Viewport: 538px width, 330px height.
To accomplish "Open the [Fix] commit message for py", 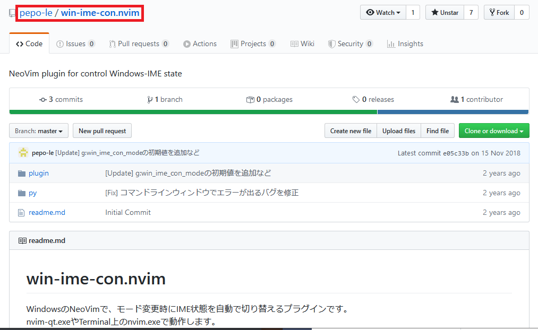I will click(x=202, y=193).
